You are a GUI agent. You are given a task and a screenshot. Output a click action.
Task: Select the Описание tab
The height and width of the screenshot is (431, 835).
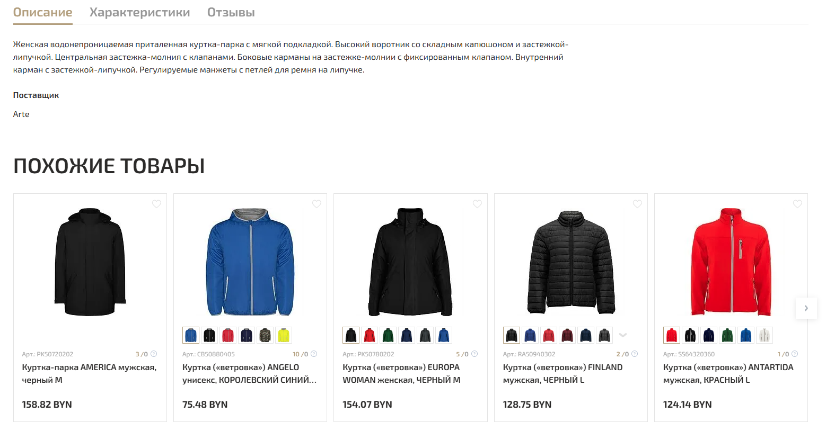coord(43,12)
